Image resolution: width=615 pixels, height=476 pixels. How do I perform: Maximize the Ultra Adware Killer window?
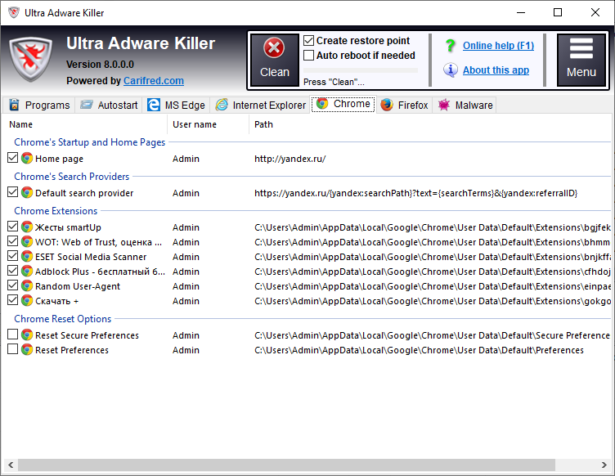[558, 12]
